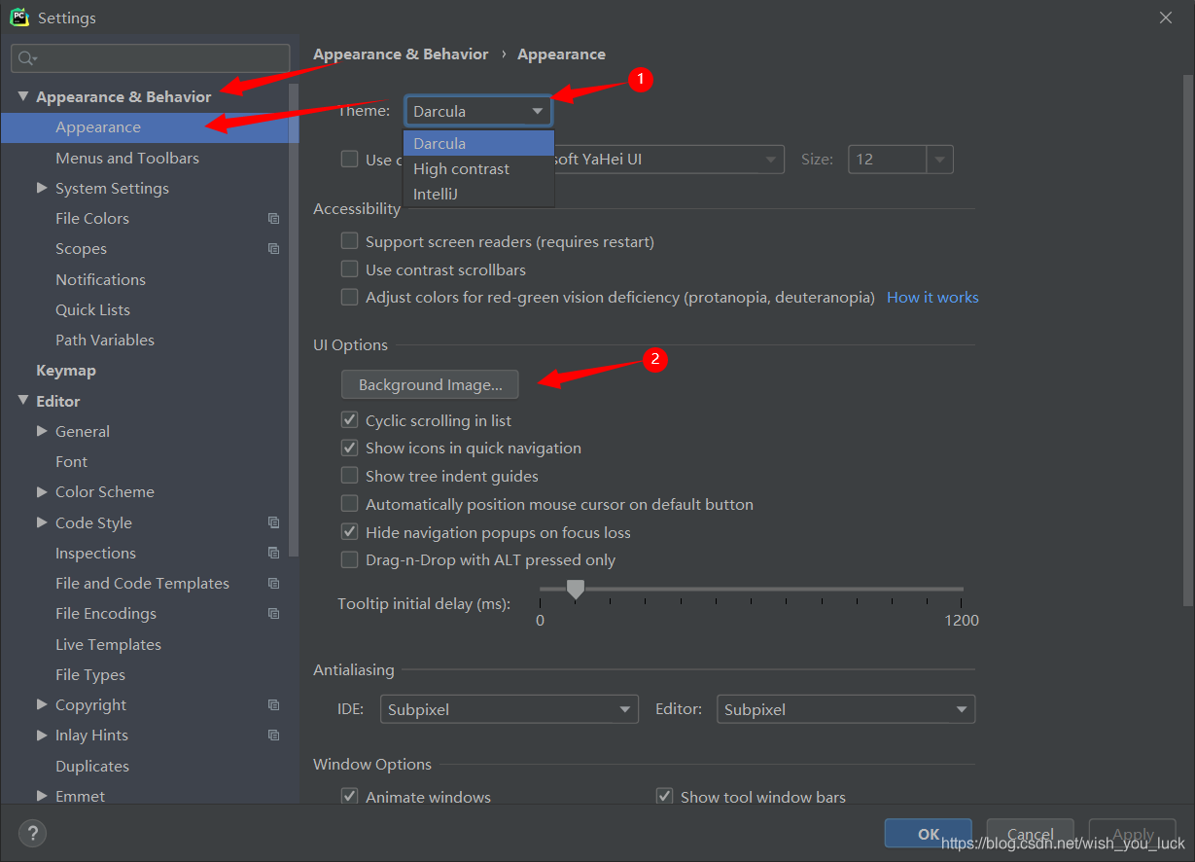
Task: Choose IntelliJ from the theme list
Action: [436, 194]
